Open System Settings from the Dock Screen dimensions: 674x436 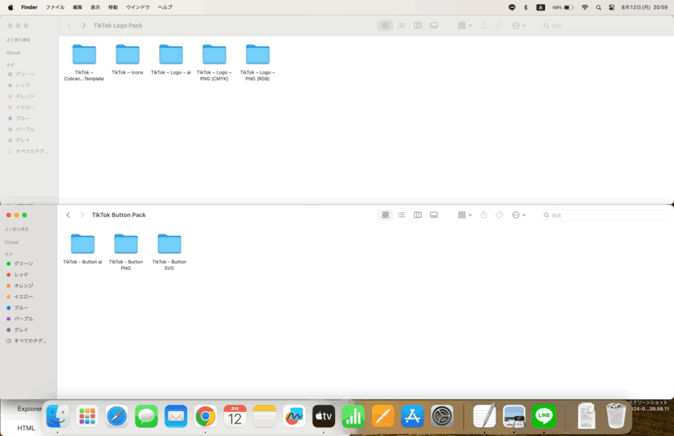point(442,416)
